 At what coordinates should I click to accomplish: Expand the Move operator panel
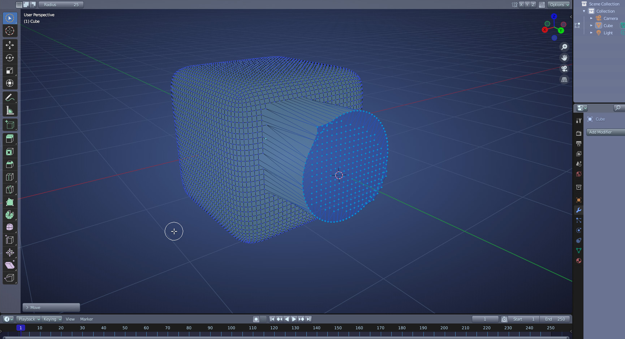(51, 308)
